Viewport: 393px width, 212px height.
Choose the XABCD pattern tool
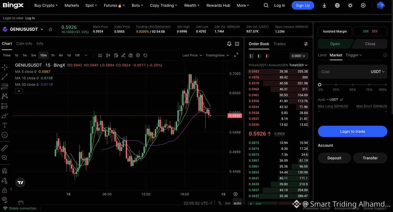tap(5, 96)
